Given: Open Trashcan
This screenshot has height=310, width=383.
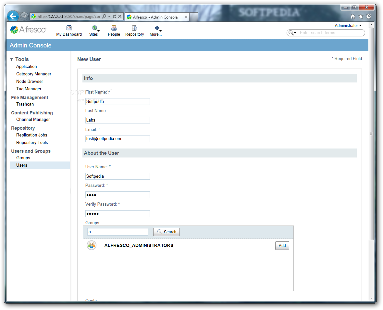Looking at the screenshot, I should point(25,104).
